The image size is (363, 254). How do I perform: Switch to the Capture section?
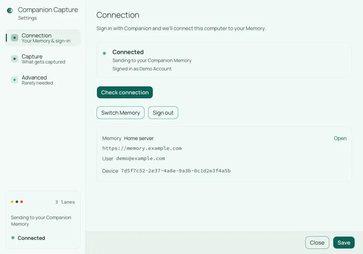(43, 59)
